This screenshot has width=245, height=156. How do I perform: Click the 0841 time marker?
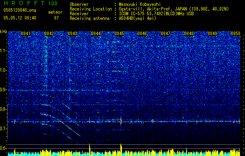click(x=26, y=34)
